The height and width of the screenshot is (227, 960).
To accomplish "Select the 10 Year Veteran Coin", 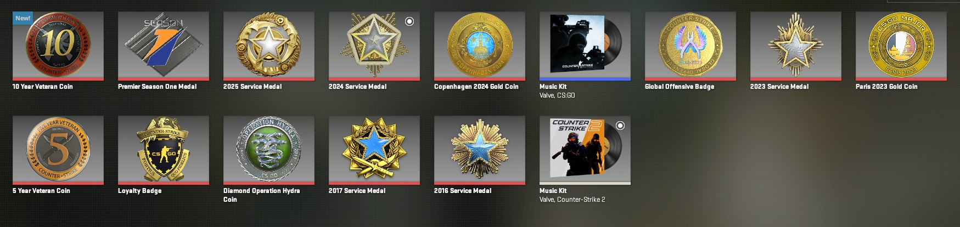I will (58, 46).
